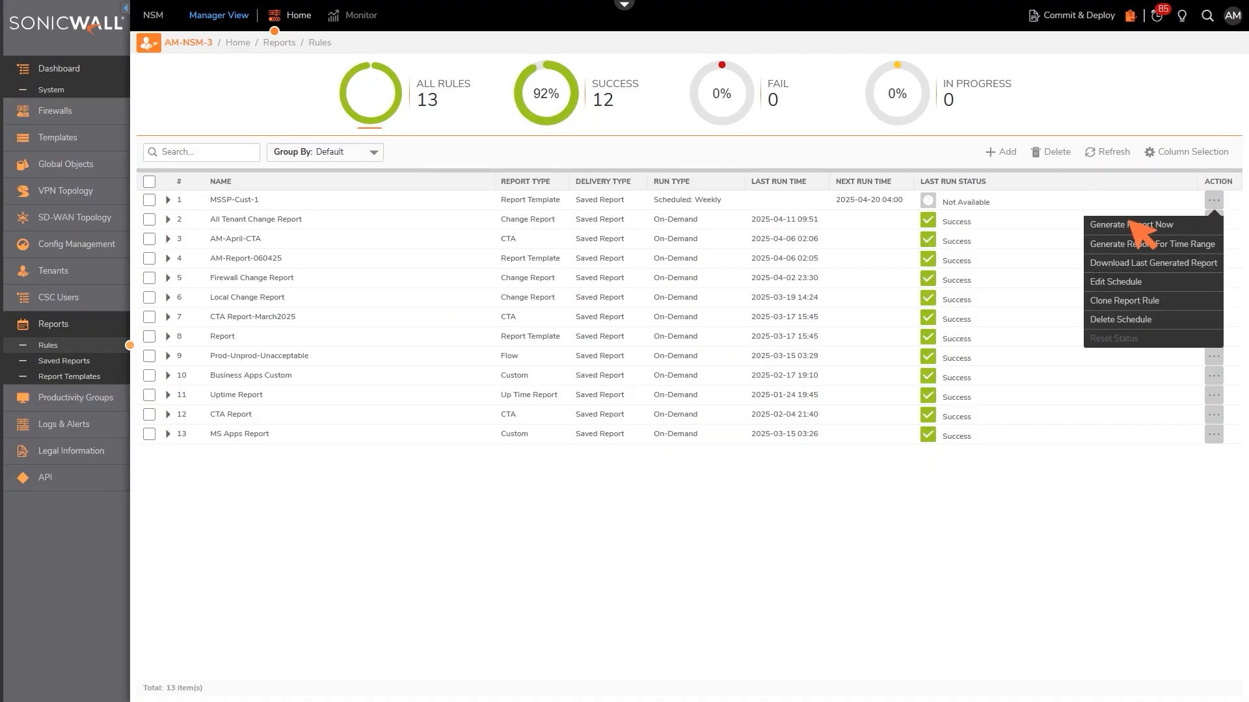Open the Config Management section
Viewport: 1249px width, 702px height.
77,244
